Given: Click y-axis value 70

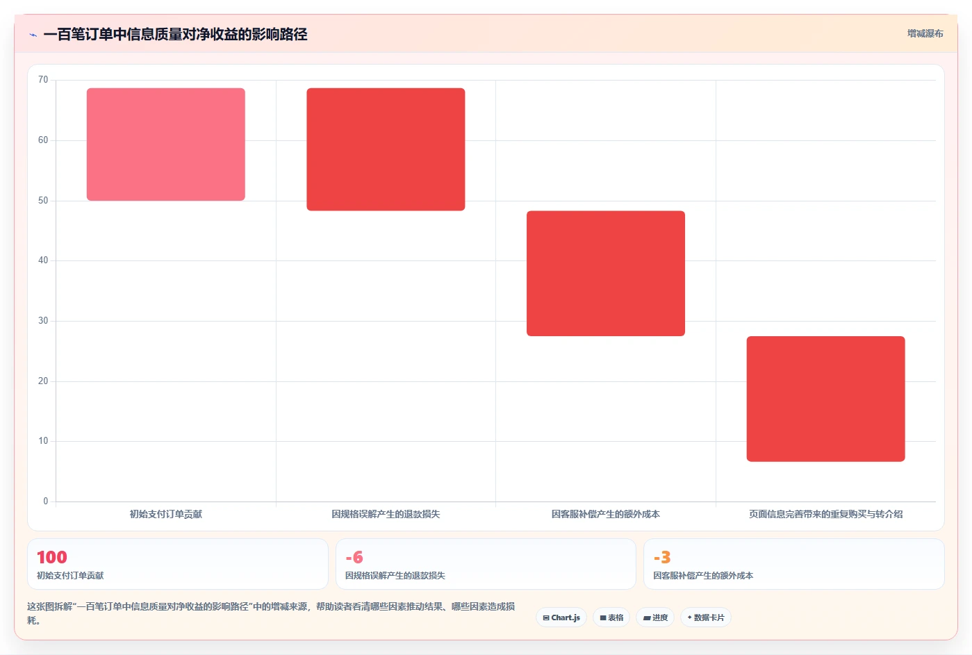Looking at the screenshot, I should 43,80.
